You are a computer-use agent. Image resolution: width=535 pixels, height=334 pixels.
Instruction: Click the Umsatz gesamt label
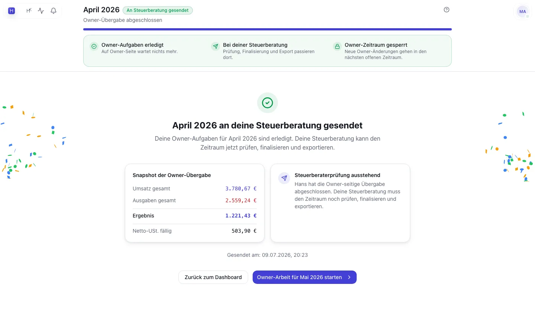(x=151, y=189)
